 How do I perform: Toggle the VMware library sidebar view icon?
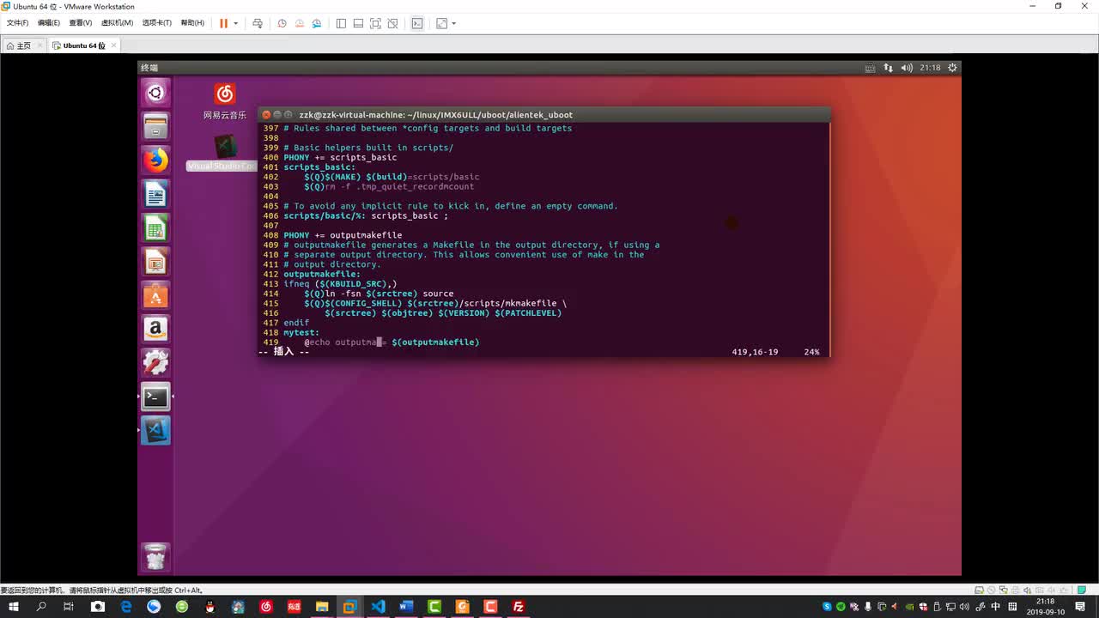[x=341, y=23]
